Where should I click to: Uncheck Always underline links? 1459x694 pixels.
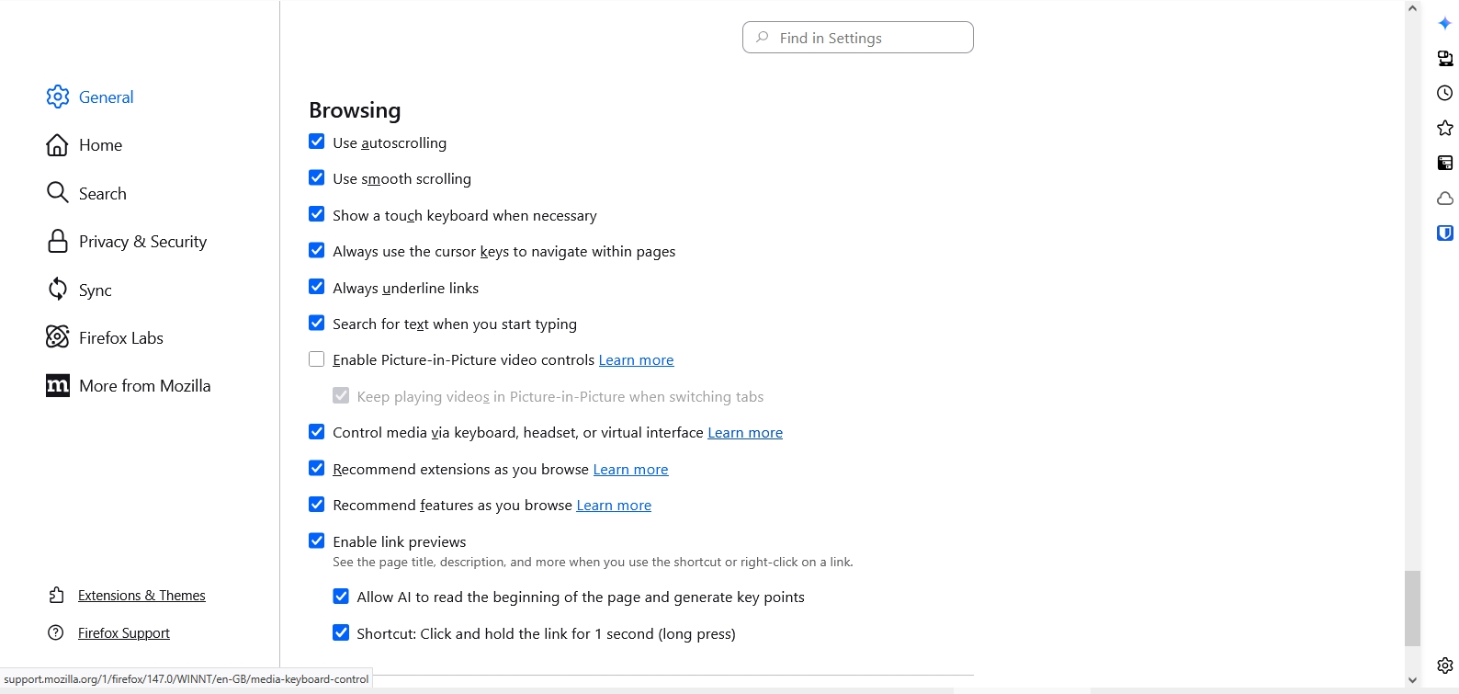(x=317, y=287)
